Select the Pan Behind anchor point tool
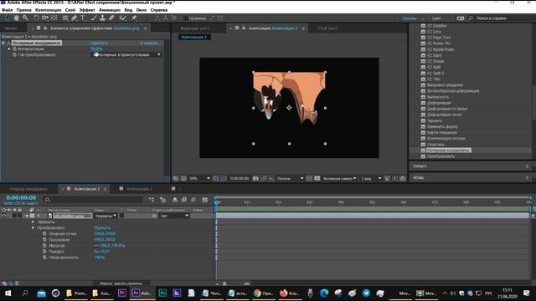 54,18
